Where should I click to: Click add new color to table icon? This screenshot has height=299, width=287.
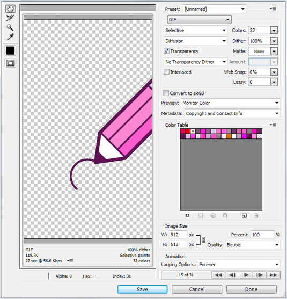pos(244,215)
